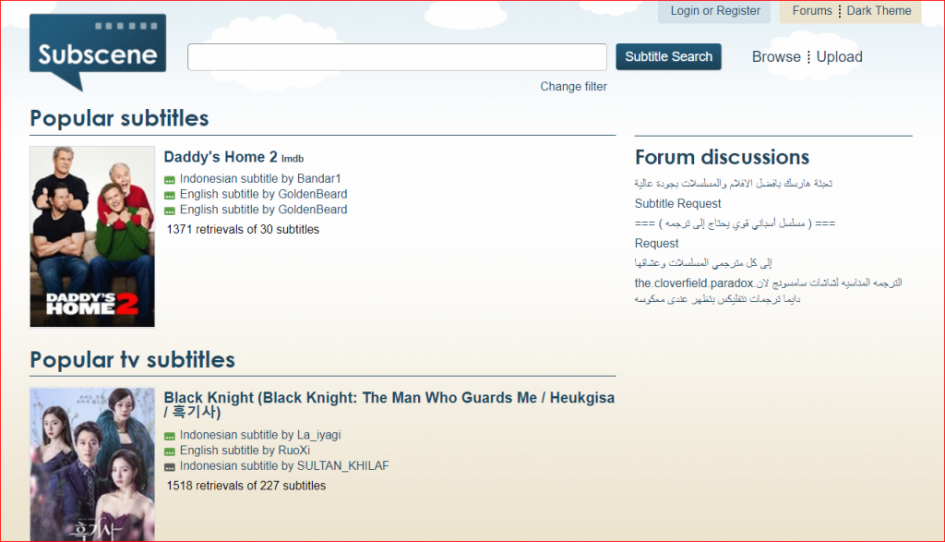
Task: Open the Daddy's Home 2 title link
Action: click(x=221, y=157)
